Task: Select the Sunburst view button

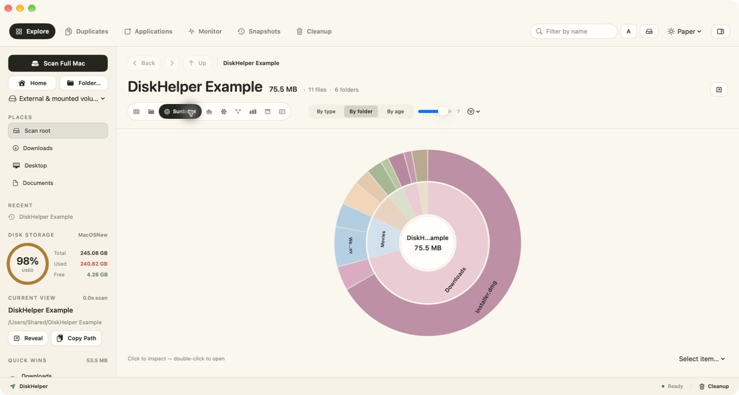Action: pos(180,112)
